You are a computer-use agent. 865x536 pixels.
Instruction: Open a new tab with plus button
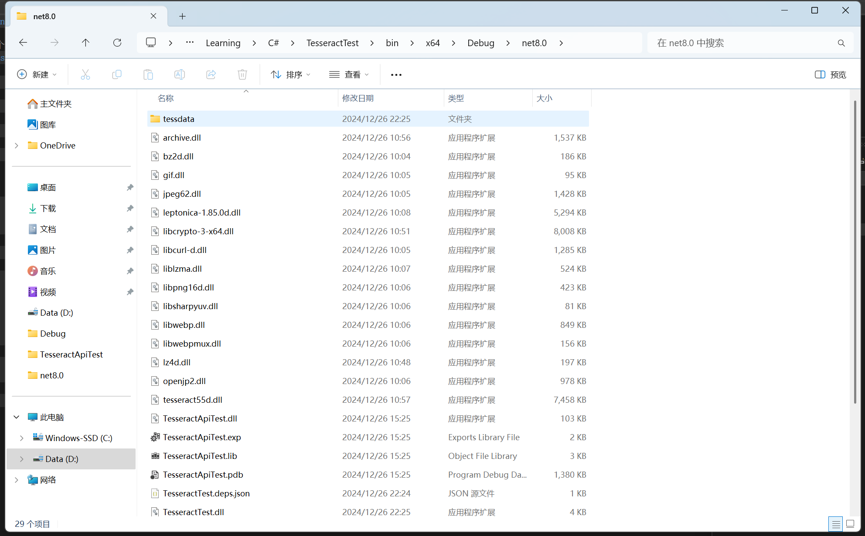coord(183,16)
